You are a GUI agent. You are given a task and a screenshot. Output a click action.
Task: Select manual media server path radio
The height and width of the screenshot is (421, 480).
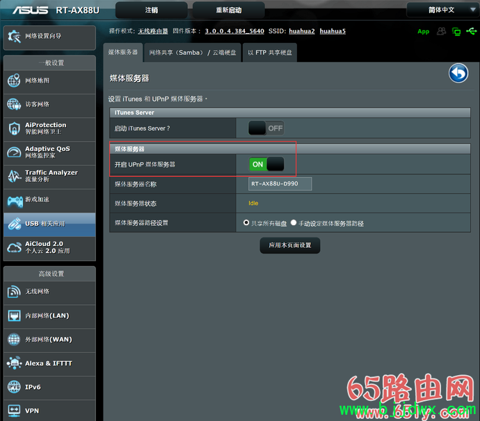[x=294, y=222]
